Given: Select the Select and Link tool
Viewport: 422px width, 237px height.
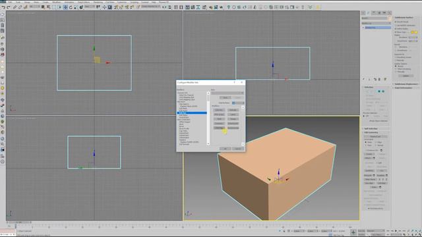Looking at the screenshot, I should (x=15, y=7).
